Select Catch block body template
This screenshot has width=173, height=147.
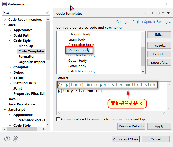click(x=82, y=71)
